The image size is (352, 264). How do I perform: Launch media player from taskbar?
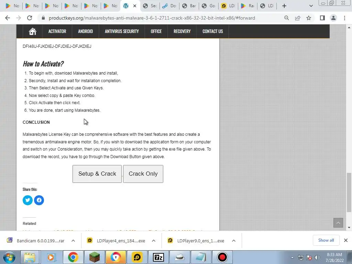(51, 257)
